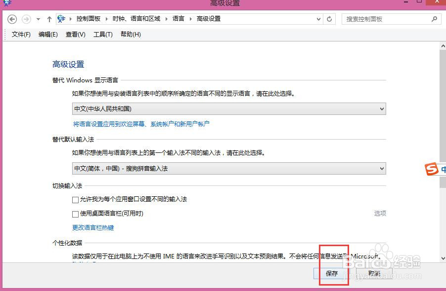
Task: Enable per-app input method checkbox
Action: click(x=75, y=199)
